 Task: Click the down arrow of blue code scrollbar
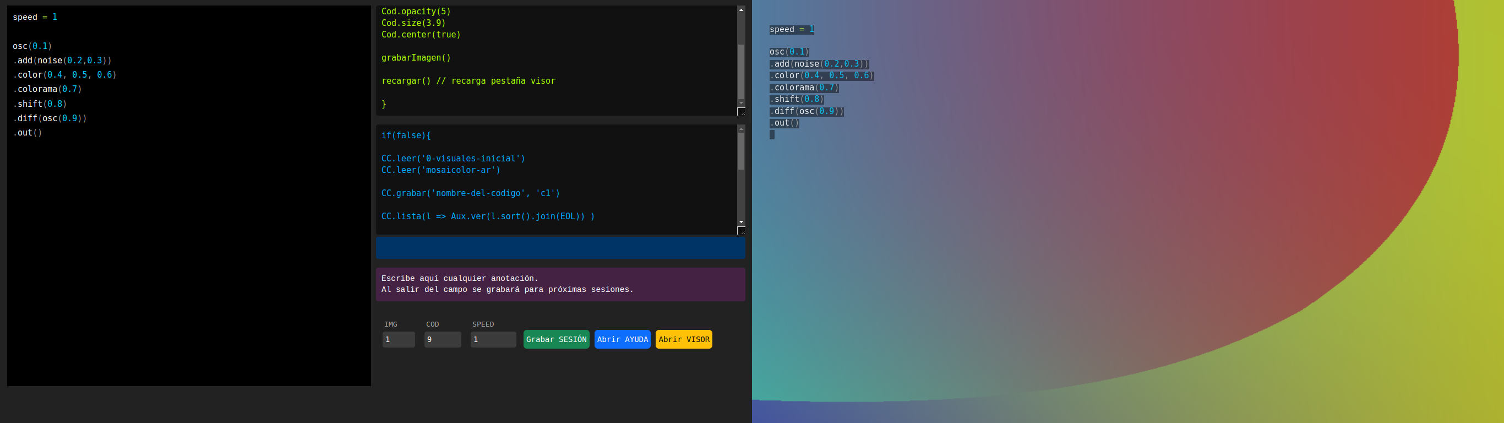[741, 222]
